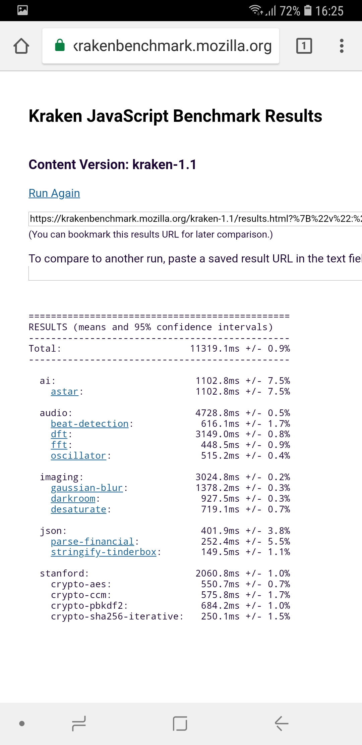This screenshot has width=362, height=745.
Task: Focus the empty comparison URL field
Action: pos(195,274)
